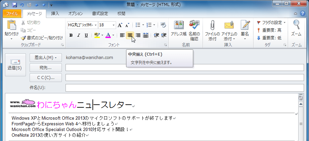Toggle align right icon
This screenshot has width=309, height=141.
tap(138, 35)
